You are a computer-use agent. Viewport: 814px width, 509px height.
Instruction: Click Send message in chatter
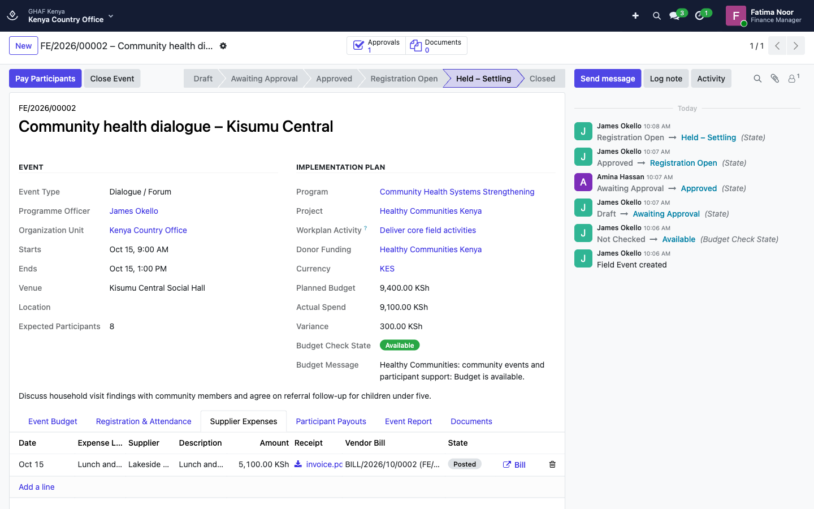pyautogui.click(x=608, y=79)
